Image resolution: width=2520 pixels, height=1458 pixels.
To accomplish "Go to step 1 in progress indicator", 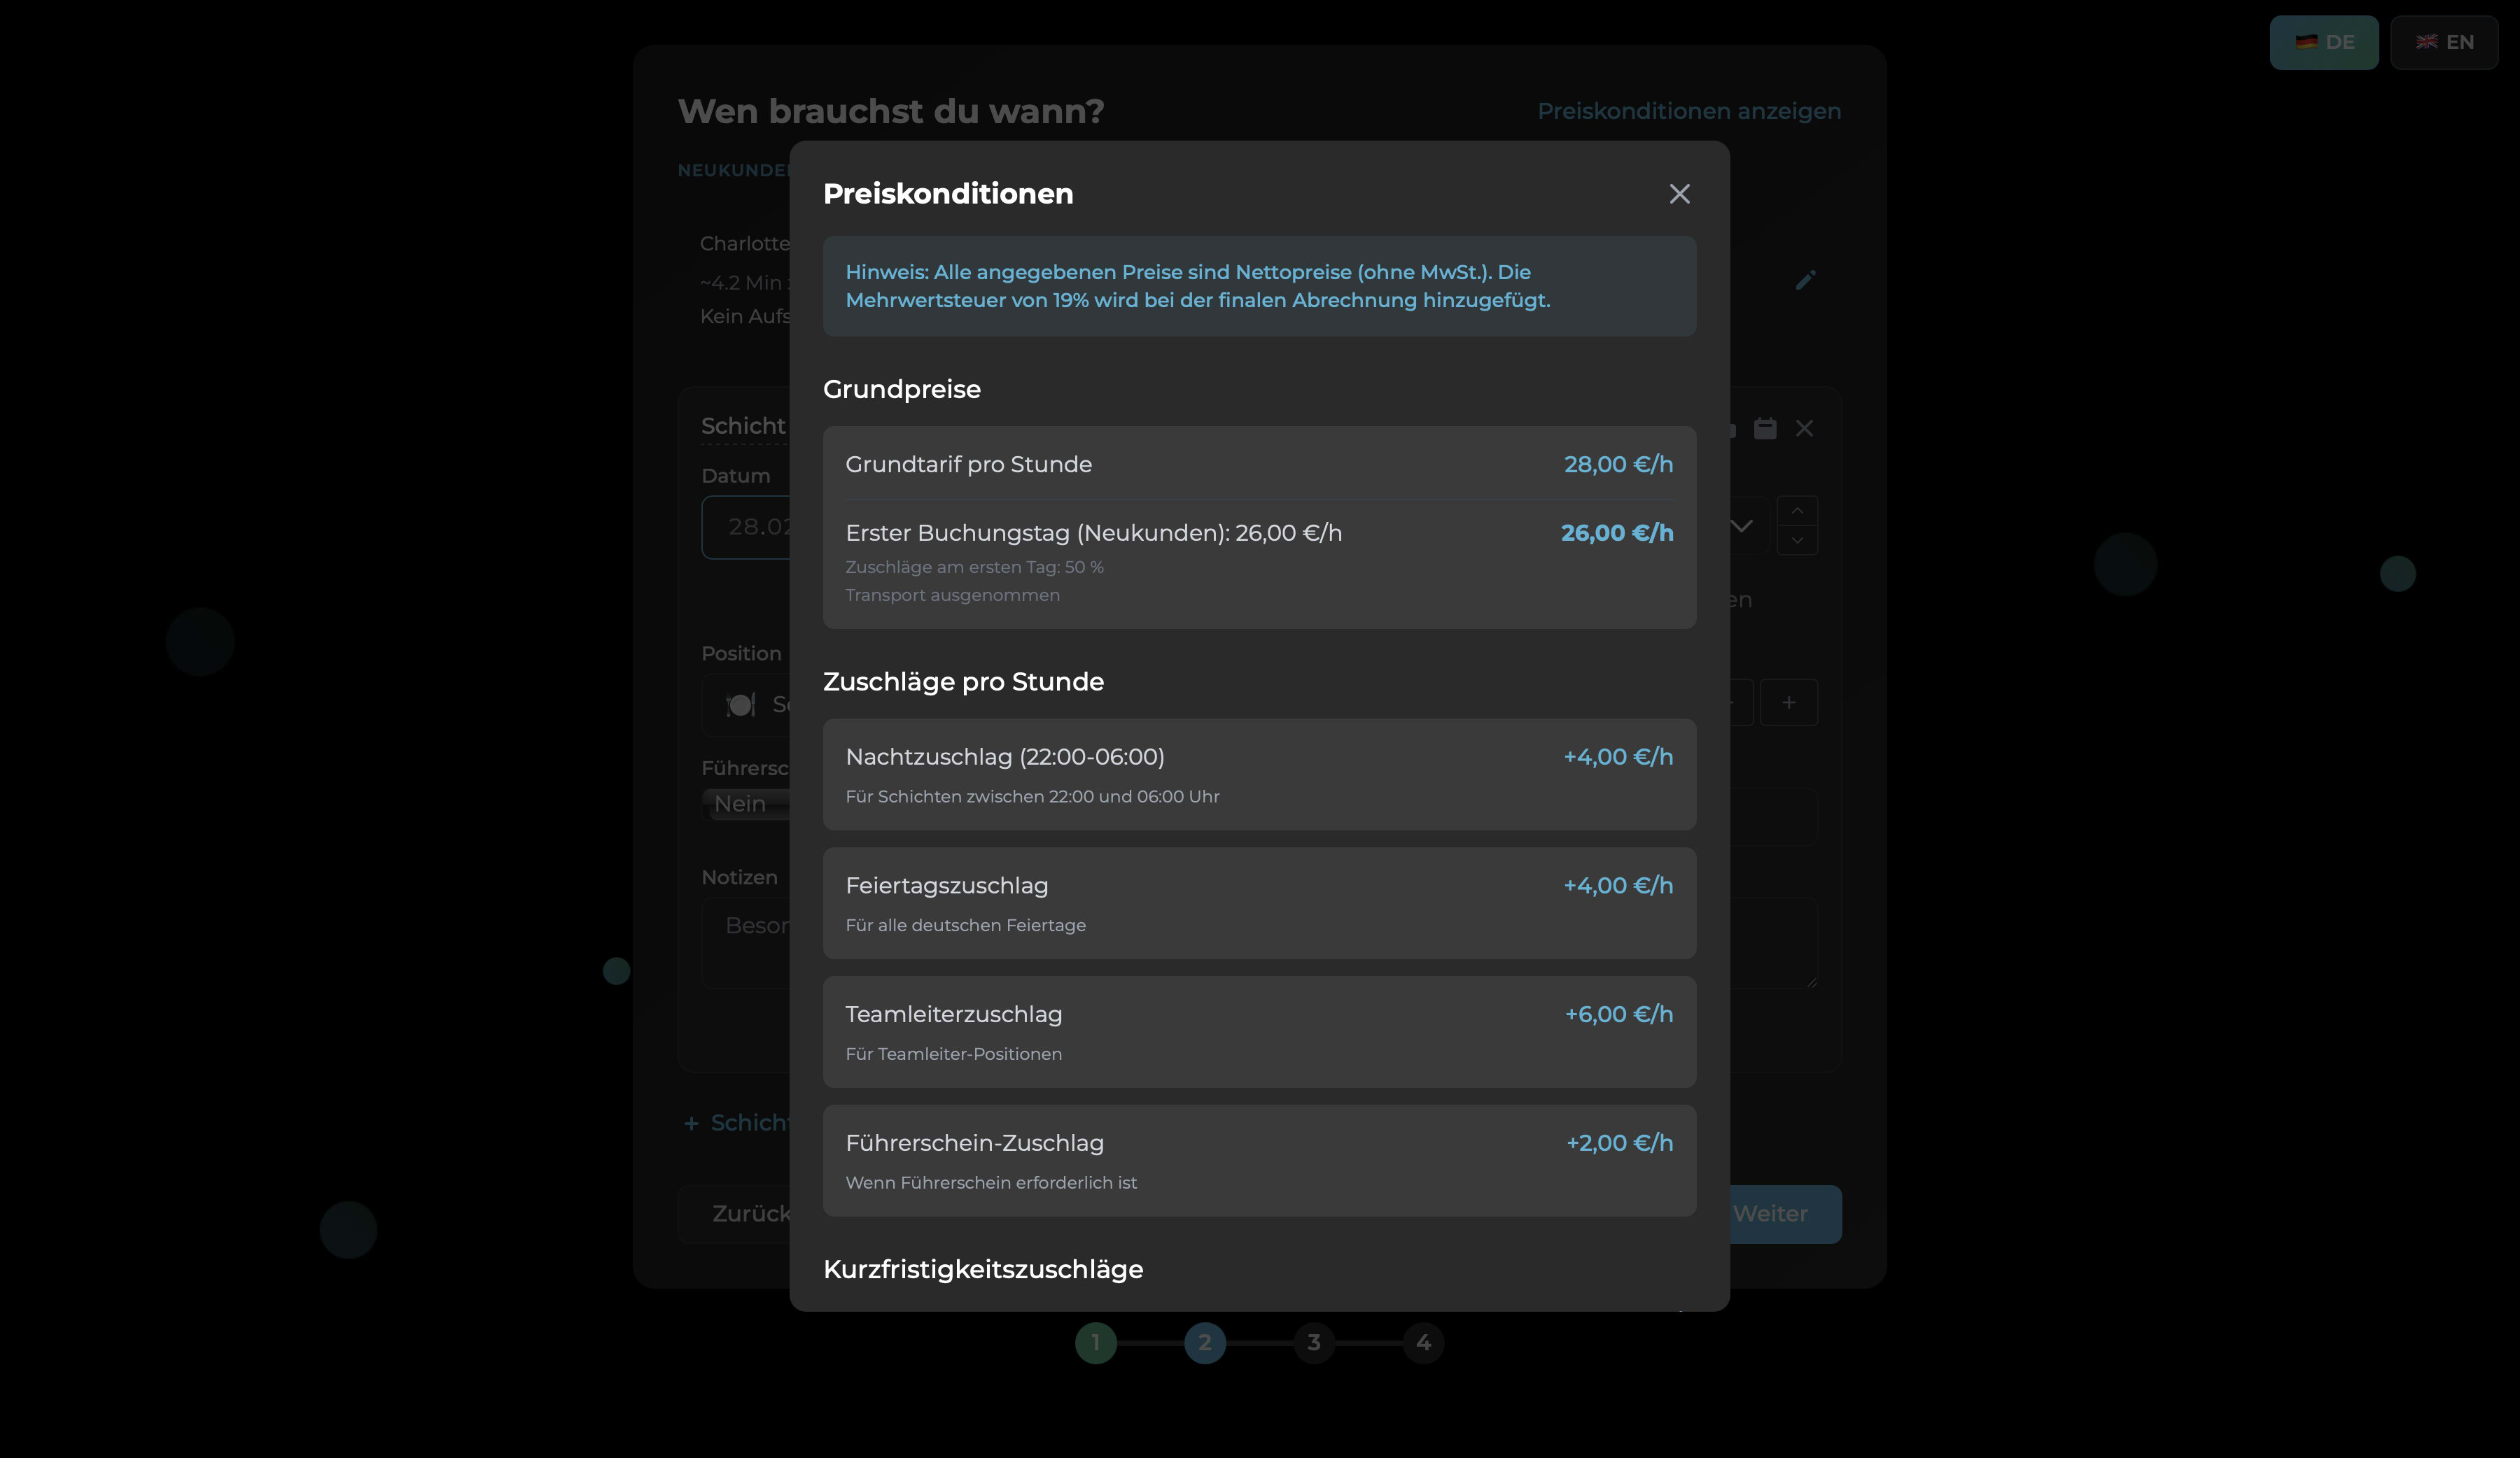I will (1095, 1342).
